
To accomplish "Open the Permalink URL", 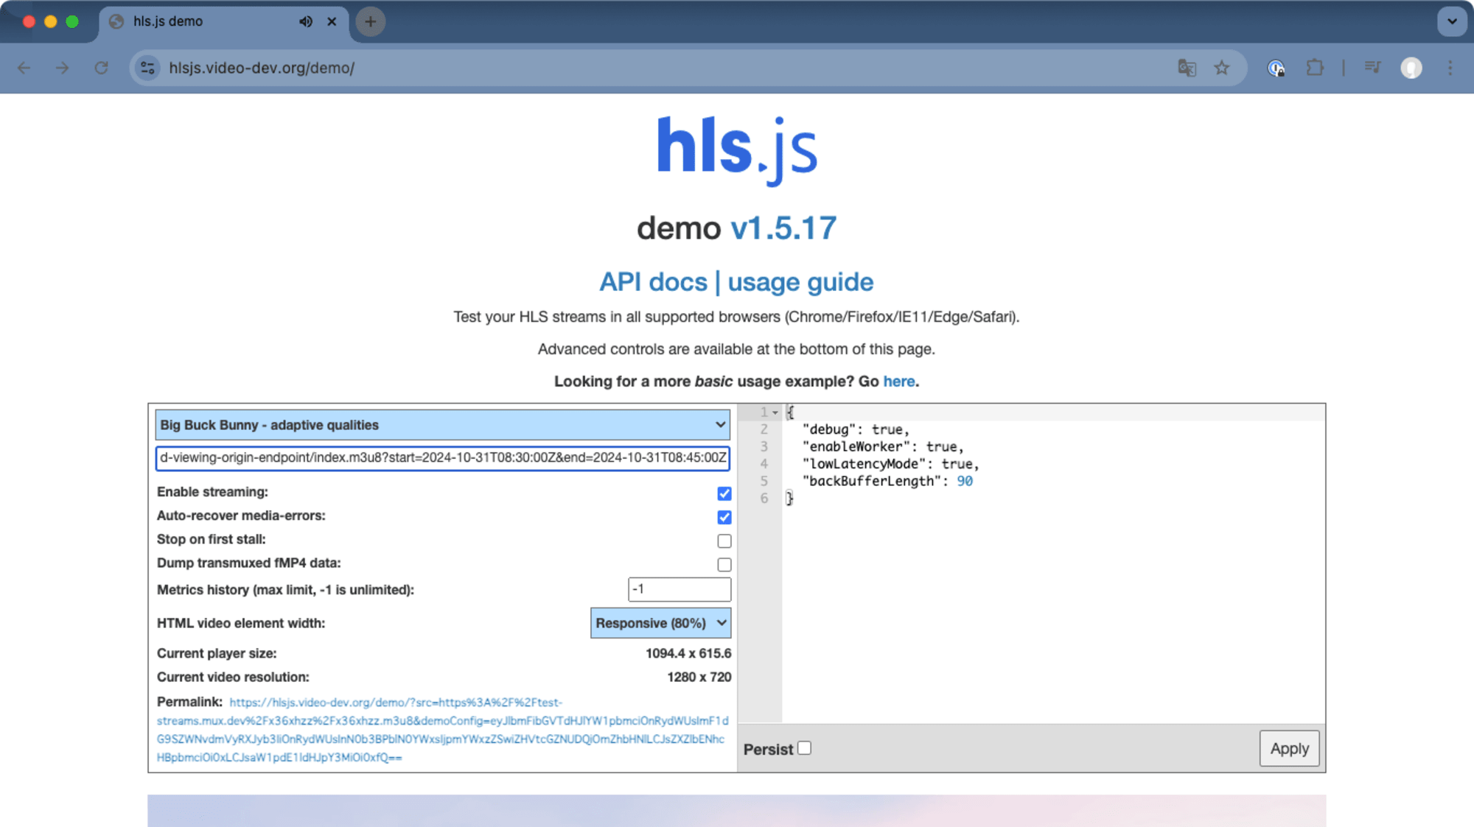I will coord(442,730).
